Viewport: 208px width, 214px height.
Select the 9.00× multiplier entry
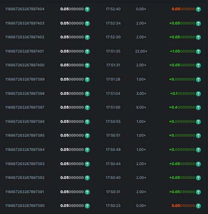coord(141,107)
